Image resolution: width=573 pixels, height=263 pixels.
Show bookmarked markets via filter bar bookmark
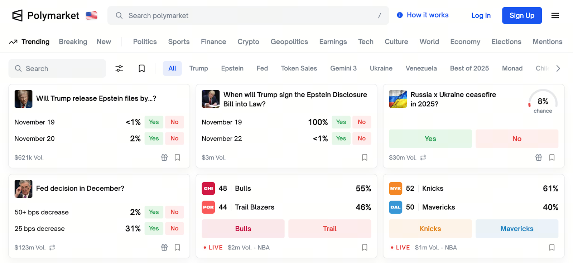pyautogui.click(x=142, y=68)
